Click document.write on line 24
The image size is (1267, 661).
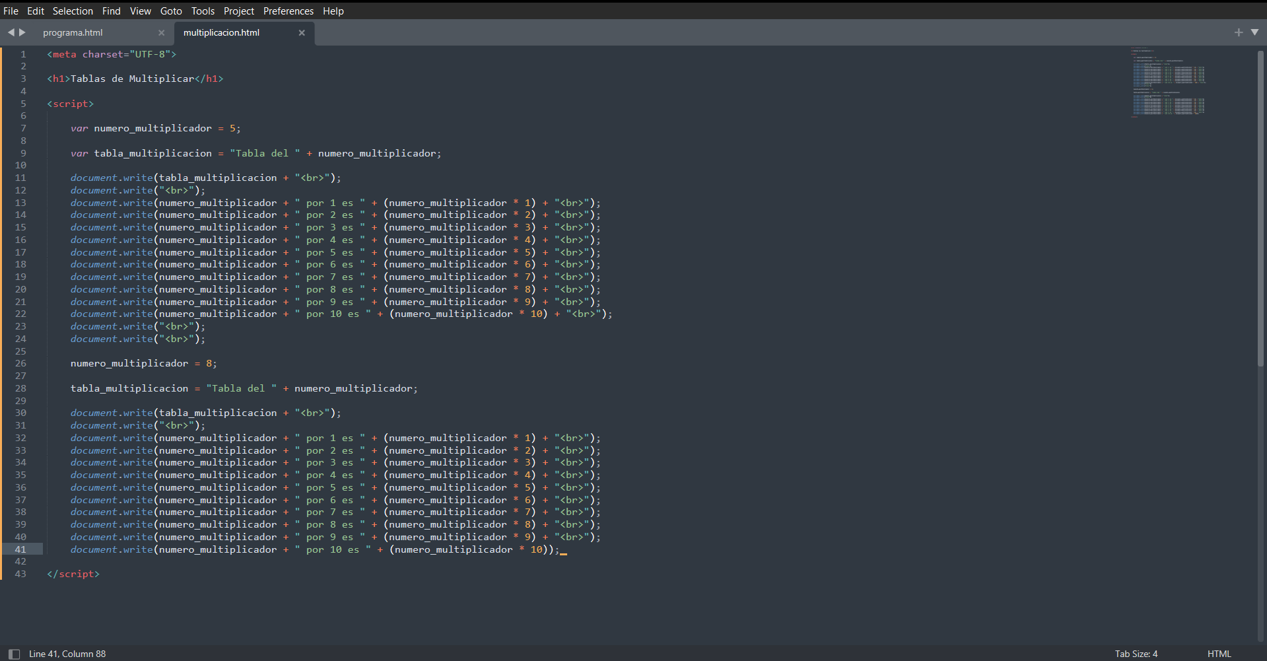[112, 339]
